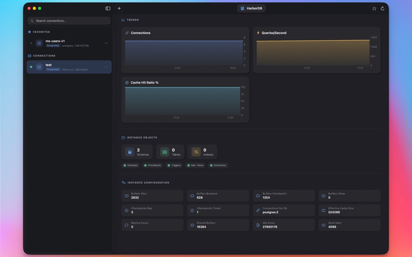
Task: Click the grid icon on the Tables stat card
Action: point(164,151)
